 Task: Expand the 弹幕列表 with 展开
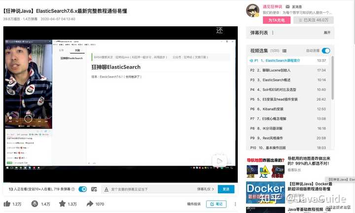click(327, 33)
